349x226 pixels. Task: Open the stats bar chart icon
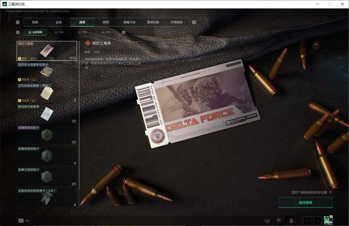coord(267,221)
